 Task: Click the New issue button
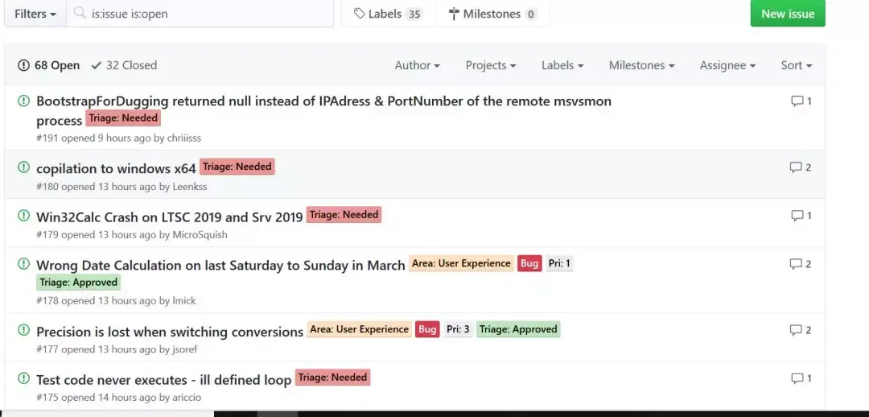coord(787,14)
